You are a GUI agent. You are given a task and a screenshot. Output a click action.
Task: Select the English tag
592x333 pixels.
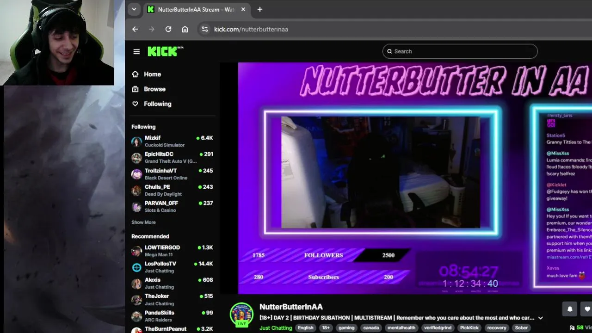(305, 328)
